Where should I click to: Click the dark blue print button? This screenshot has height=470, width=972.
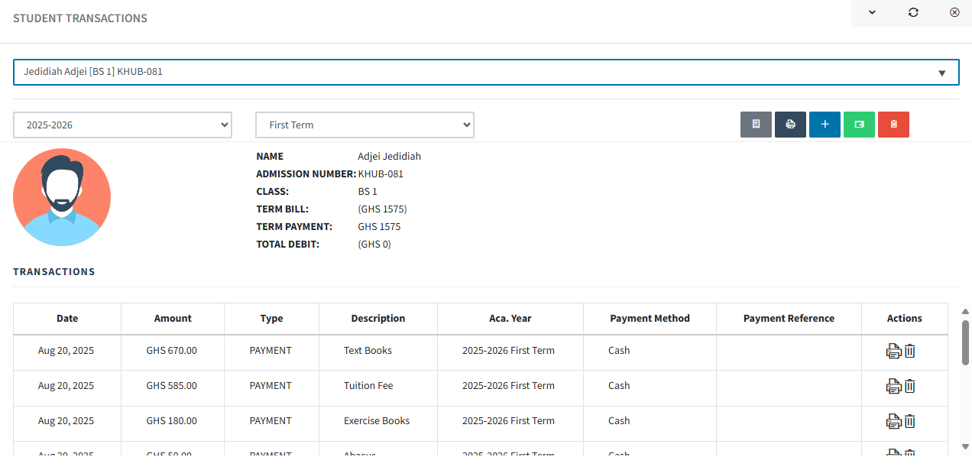point(790,125)
